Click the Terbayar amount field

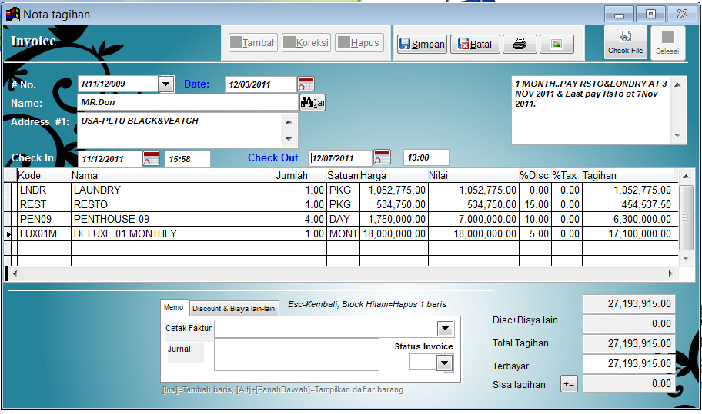point(629,363)
